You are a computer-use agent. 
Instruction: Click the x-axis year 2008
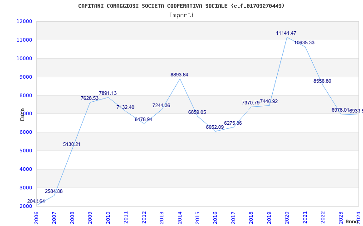(72, 217)
